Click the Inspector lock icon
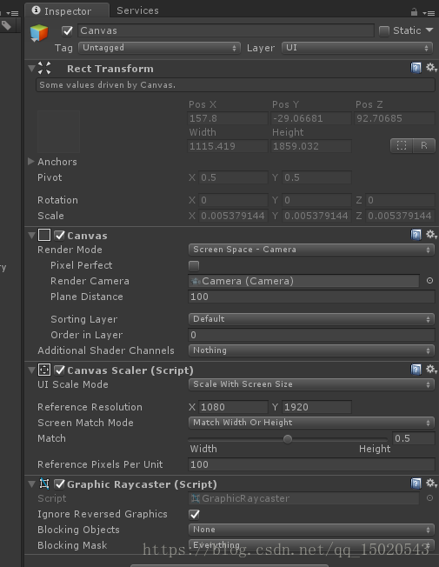This screenshot has height=567, width=439. click(414, 12)
